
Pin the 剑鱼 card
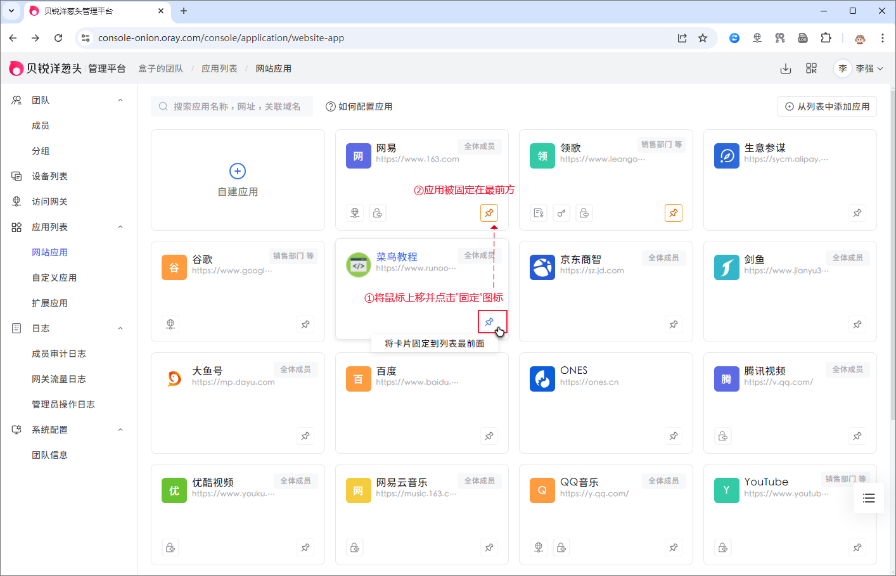tap(857, 324)
